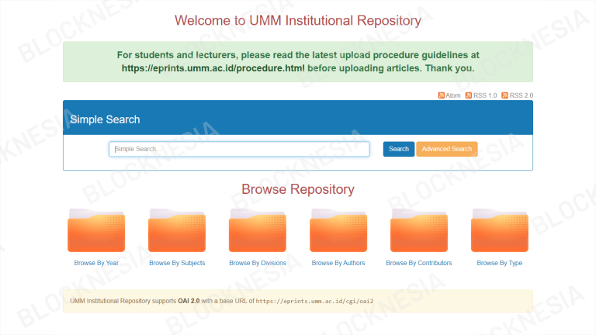Follow the Browse By Contributors link

click(419, 263)
